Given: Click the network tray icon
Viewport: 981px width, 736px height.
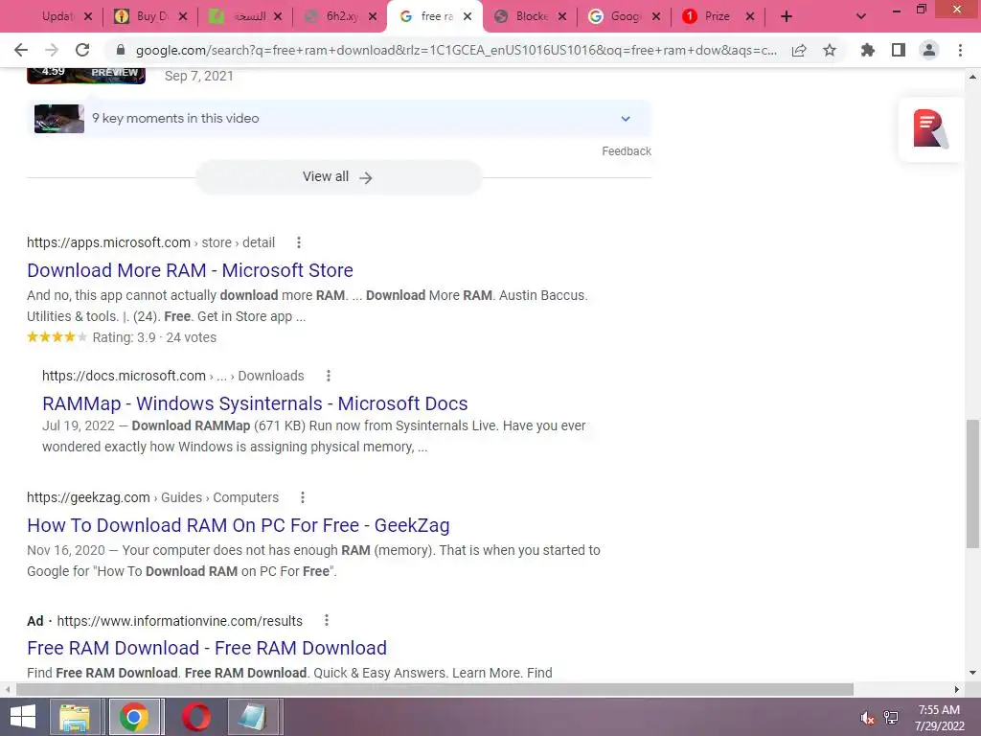Looking at the screenshot, I should [891, 718].
